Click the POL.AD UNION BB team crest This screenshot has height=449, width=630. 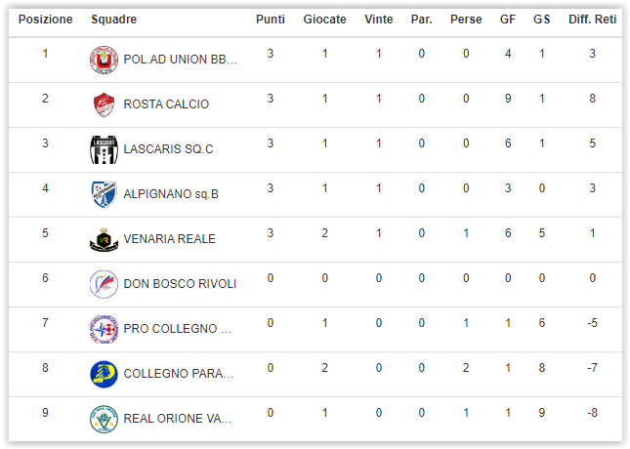(x=105, y=60)
